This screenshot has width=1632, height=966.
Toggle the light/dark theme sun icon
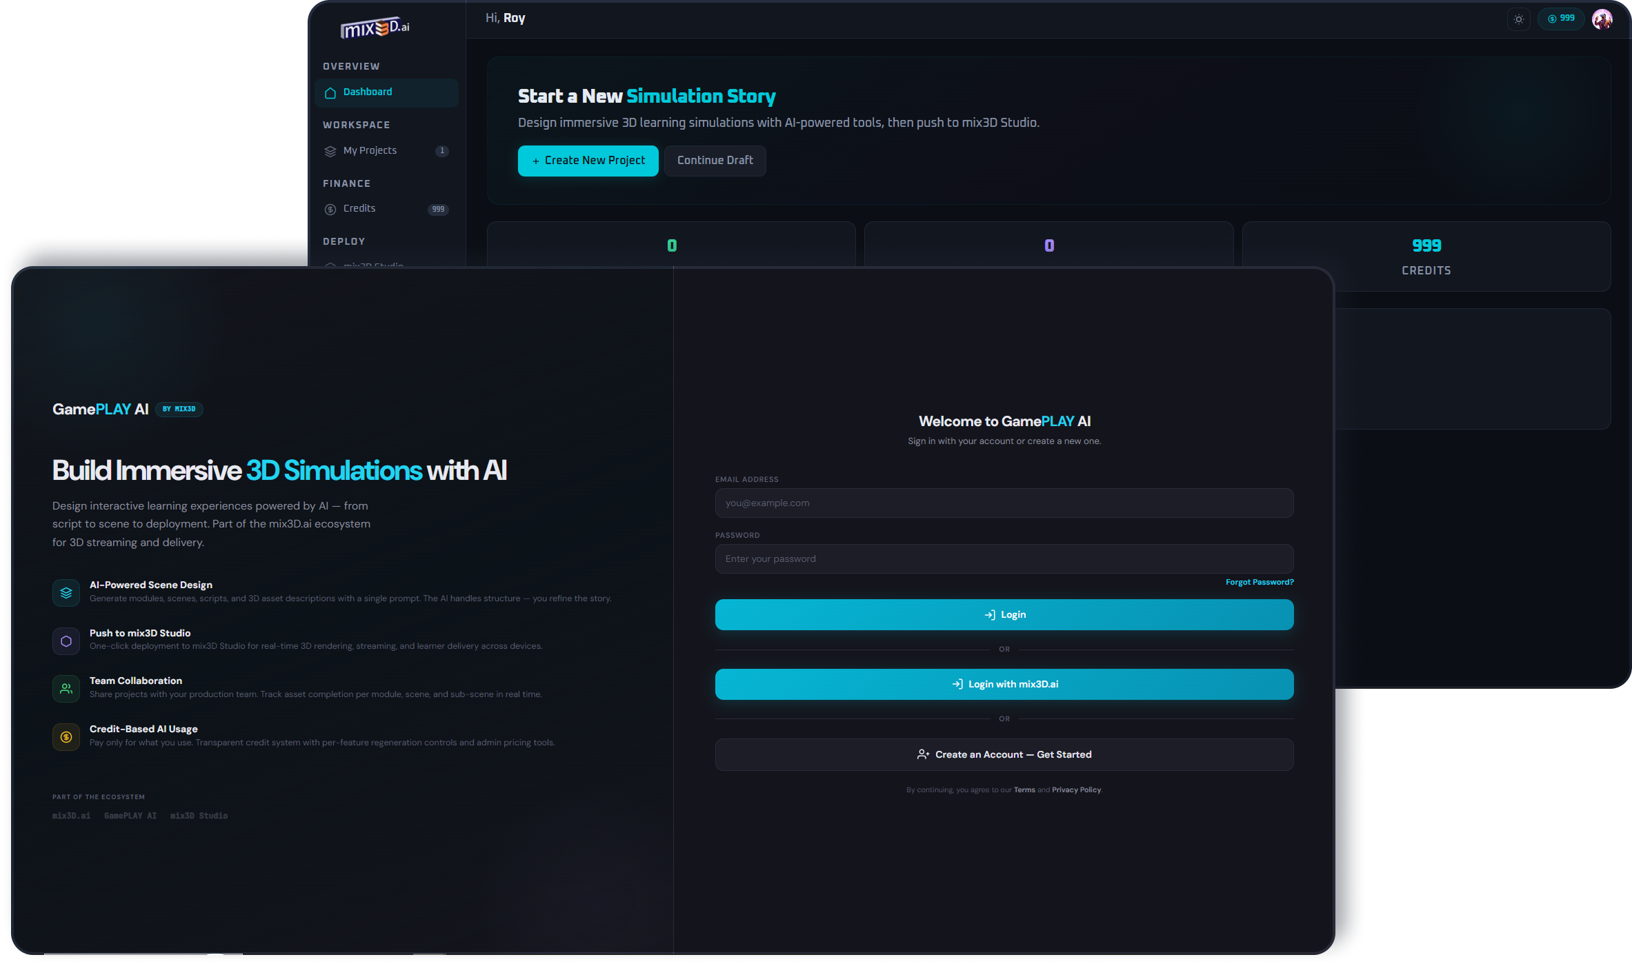pyautogui.click(x=1518, y=19)
